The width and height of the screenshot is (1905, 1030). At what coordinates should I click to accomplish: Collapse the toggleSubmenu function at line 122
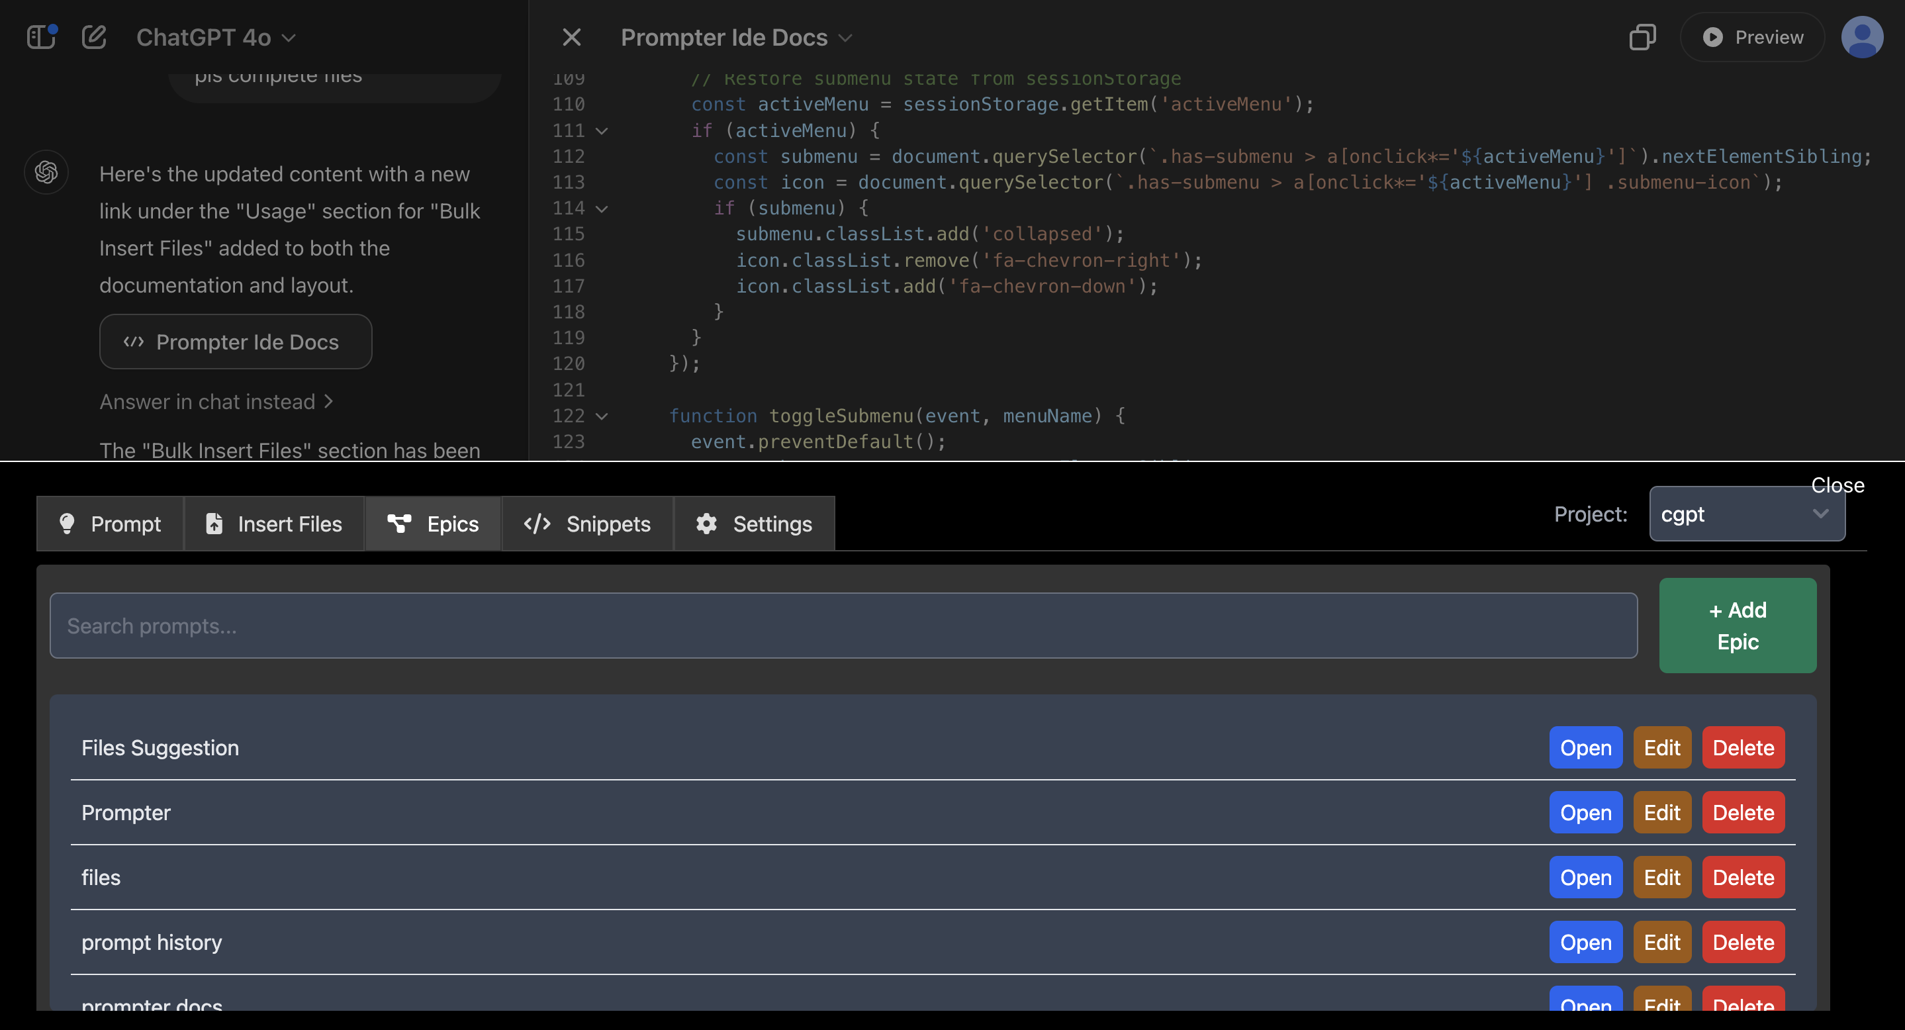[602, 416]
